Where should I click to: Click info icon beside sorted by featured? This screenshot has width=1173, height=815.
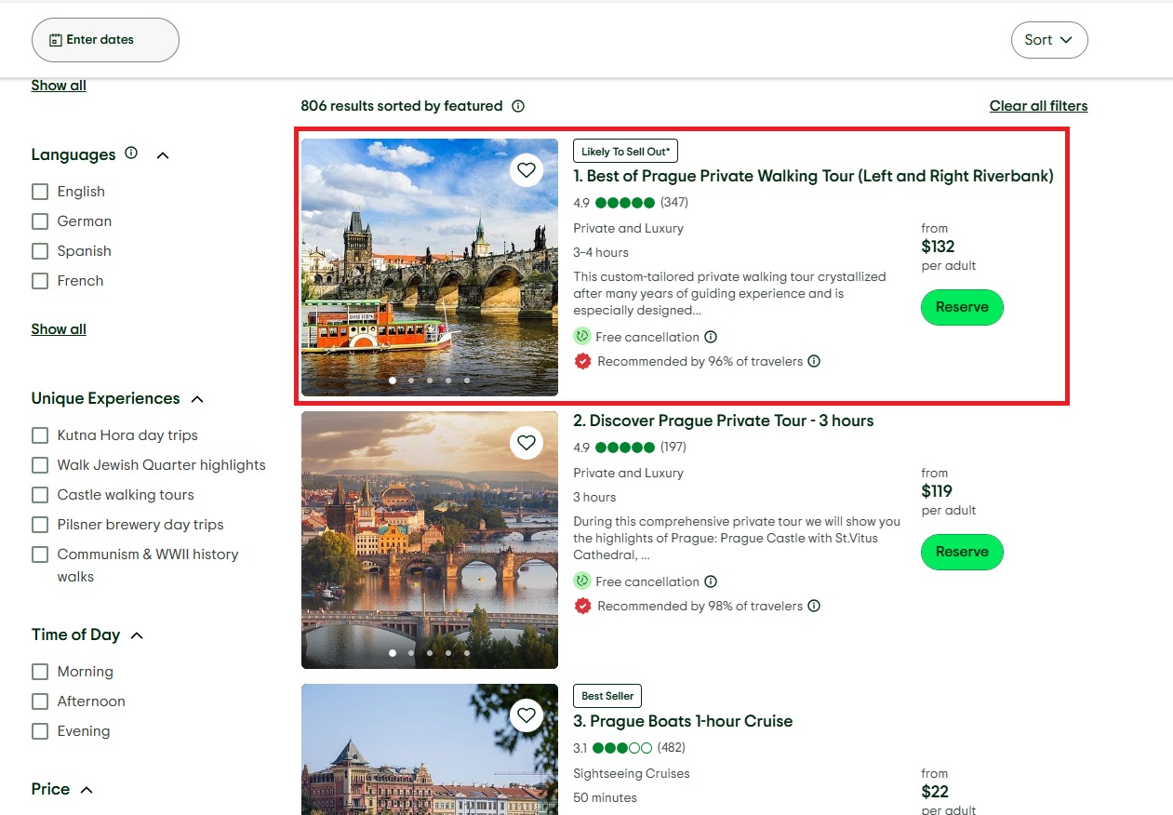tap(518, 106)
